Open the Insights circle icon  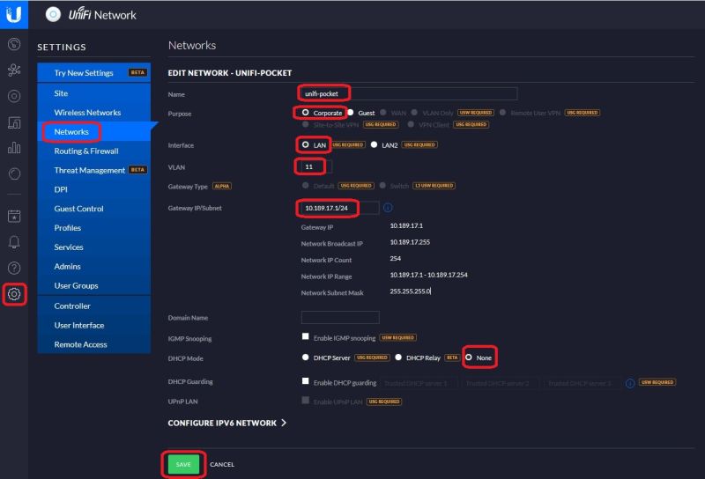point(14,173)
